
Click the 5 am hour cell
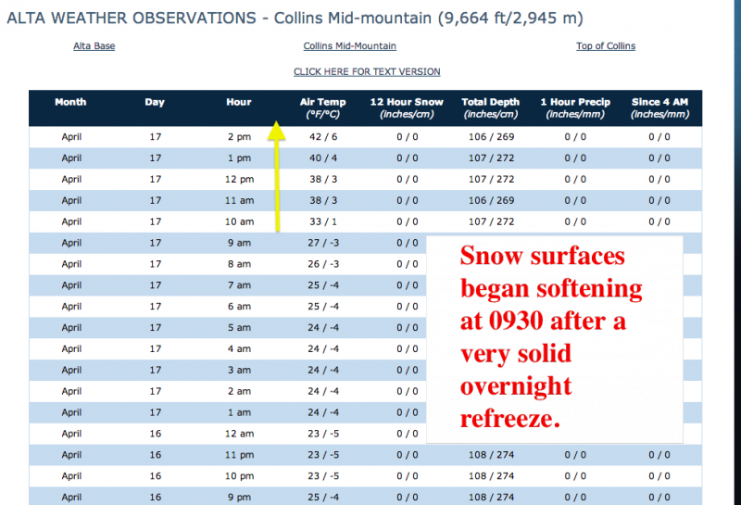[x=239, y=328]
